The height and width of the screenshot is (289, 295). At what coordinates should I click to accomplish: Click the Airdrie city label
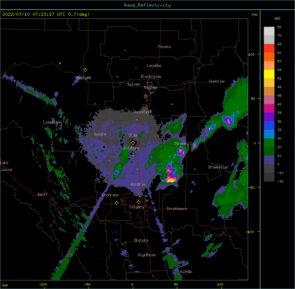coord(138,184)
